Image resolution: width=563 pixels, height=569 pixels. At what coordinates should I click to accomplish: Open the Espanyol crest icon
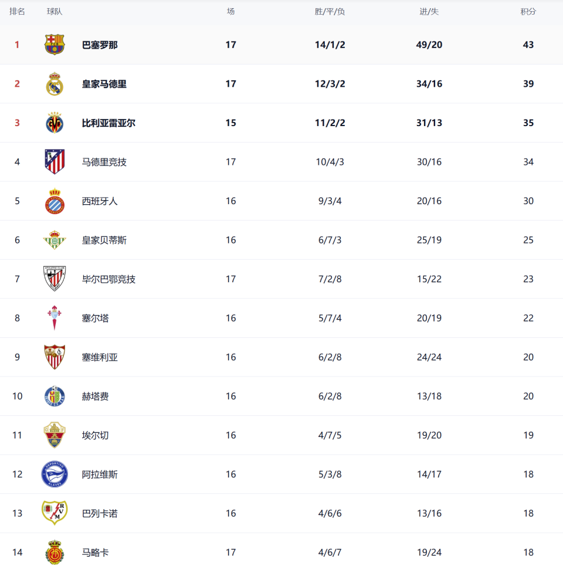[x=55, y=201]
